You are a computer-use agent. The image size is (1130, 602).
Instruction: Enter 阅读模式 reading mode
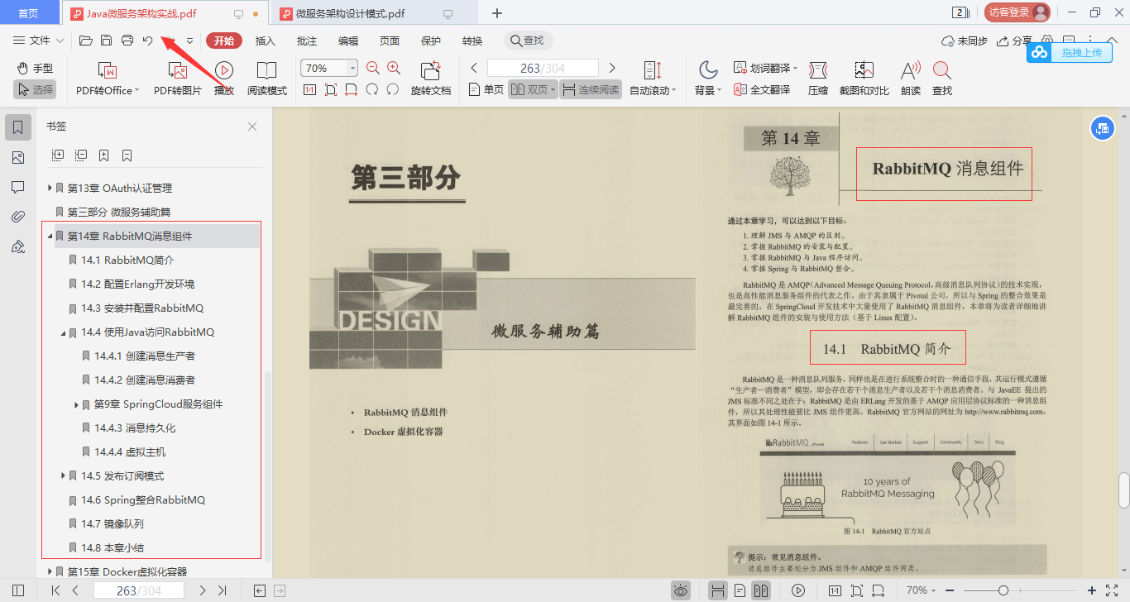[267, 79]
